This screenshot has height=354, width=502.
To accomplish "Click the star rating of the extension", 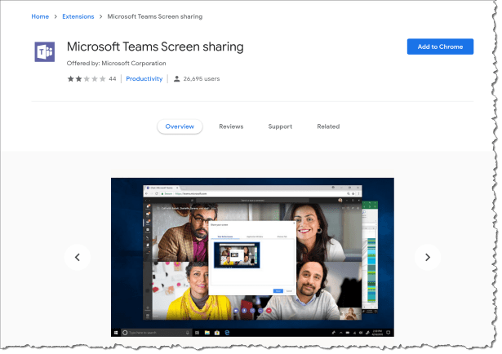I will 87,78.
